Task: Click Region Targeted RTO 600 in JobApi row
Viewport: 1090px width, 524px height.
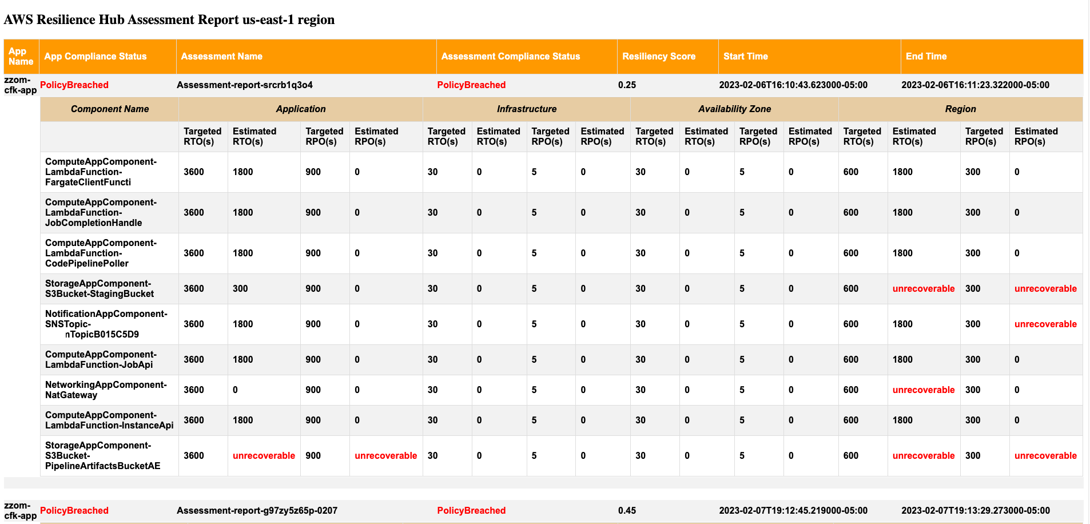Action: pyautogui.click(x=851, y=360)
